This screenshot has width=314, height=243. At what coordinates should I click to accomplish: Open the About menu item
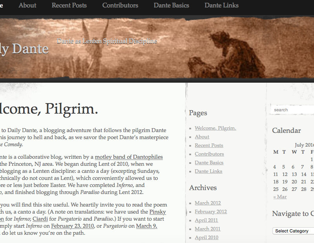[27, 5]
